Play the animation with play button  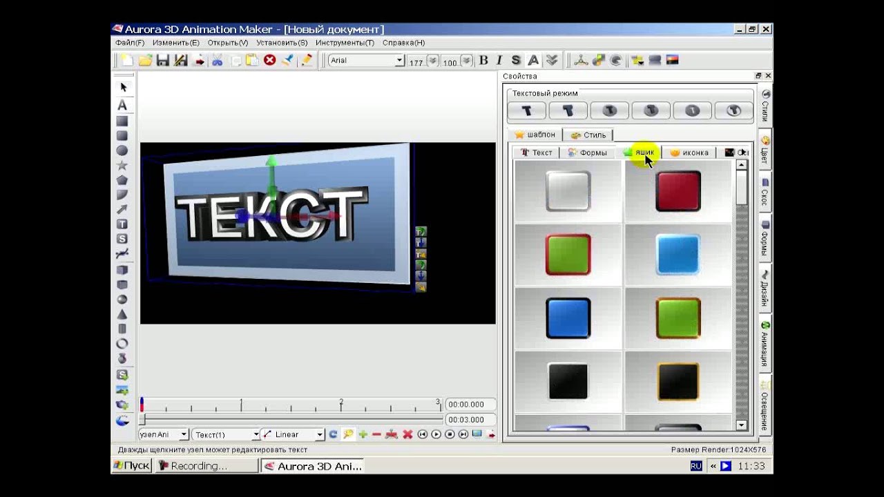pos(436,434)
